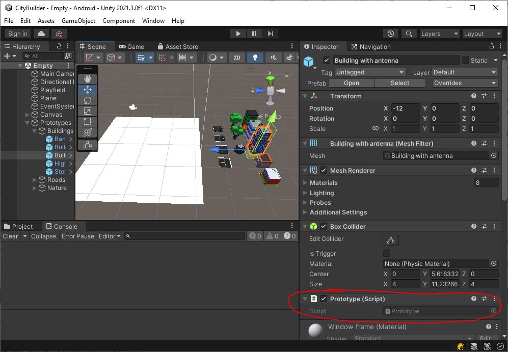Viewport: 508px width, 352px height.
Task: Toggle the Static checkbox
Action: click(x=465, y=60)
